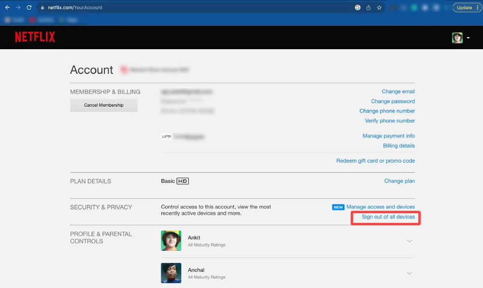The width and height of the screenshot is (483, 288).
Task: Click the Chrome three-dot menu icon
Action: click(478, 7)
